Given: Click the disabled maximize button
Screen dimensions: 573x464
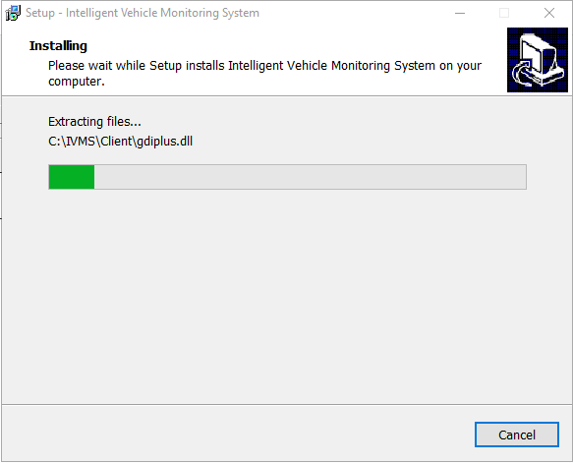Looking at the screenshot, I should click(504, 13).
